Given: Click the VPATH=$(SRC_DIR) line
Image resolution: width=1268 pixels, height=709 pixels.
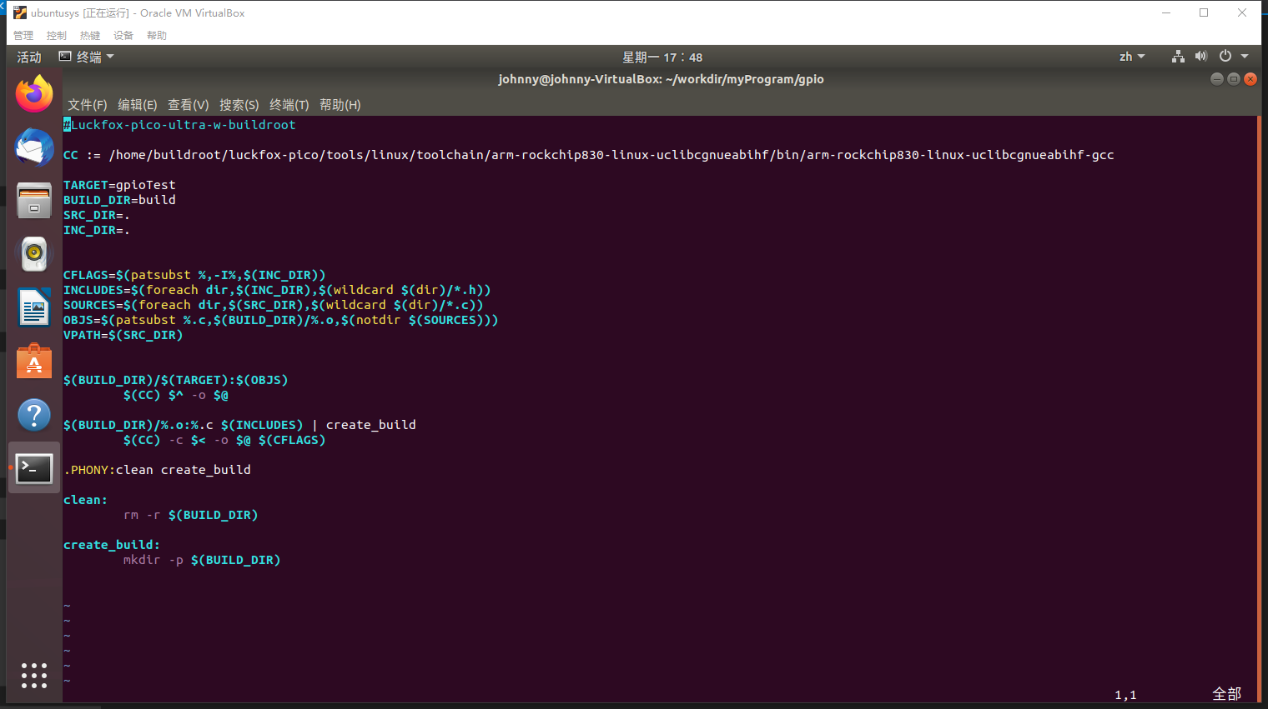Looking at the screenshot, I should (x=123, y=335).
